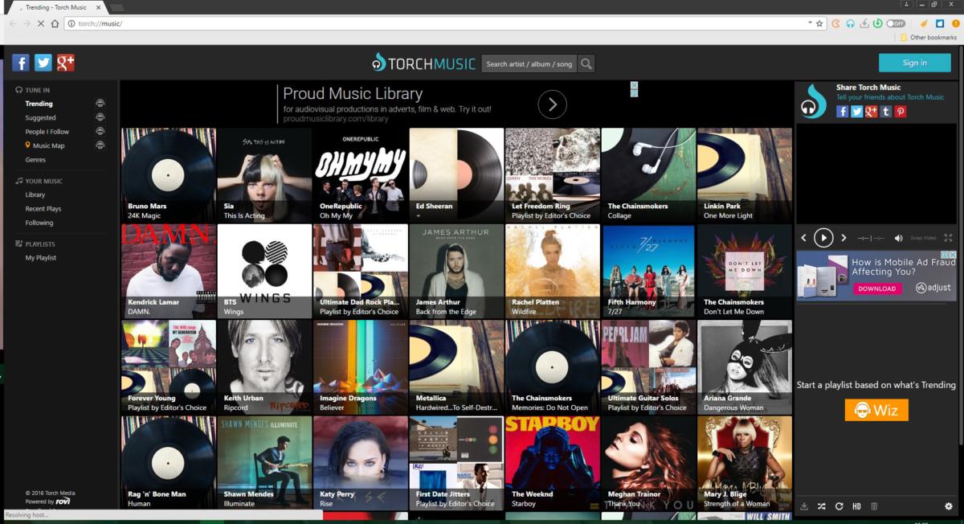
Task: Bookmark the page with the star icon
Action: coord(819,23)
